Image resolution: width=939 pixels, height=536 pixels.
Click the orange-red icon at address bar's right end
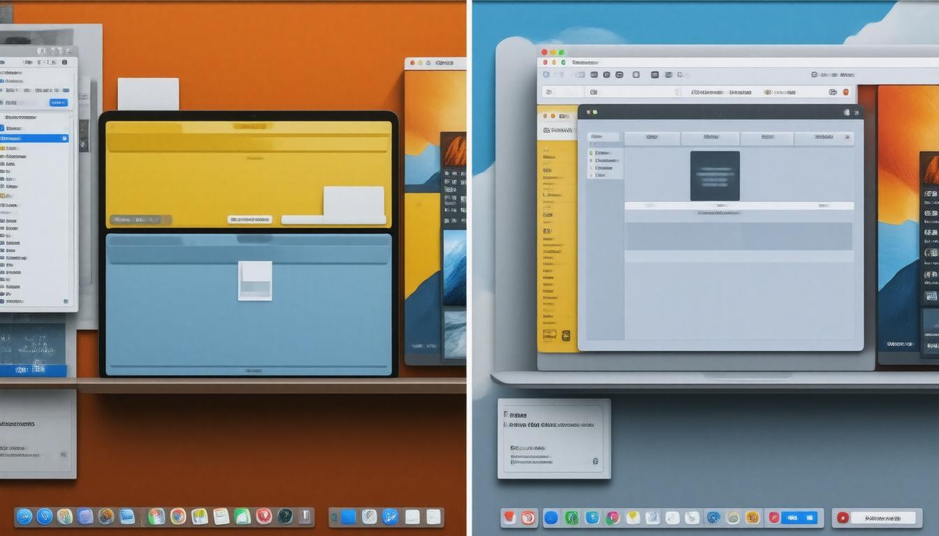pos(846,92)
